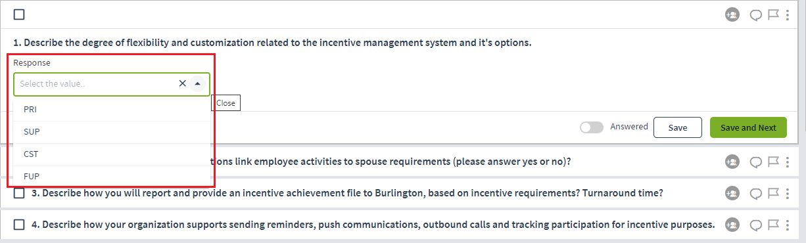Toggle the Answered switch
Viewport: 806px width, 243px height.
[x=592, y=127]
